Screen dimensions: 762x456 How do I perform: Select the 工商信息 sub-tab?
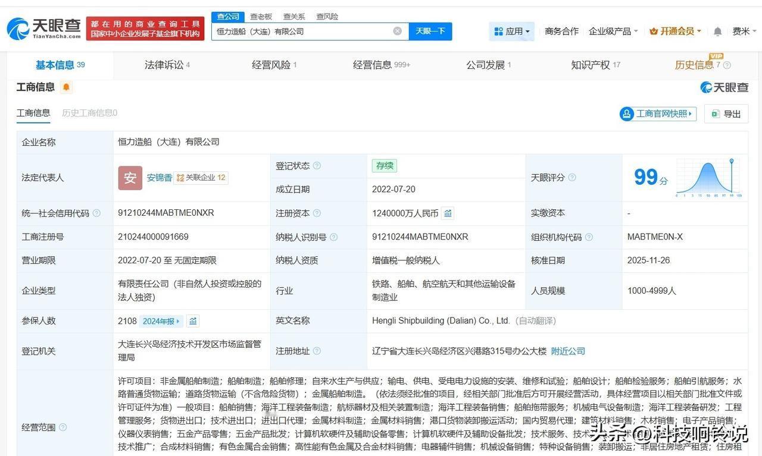pyautogui.click(x=33, y=113)
